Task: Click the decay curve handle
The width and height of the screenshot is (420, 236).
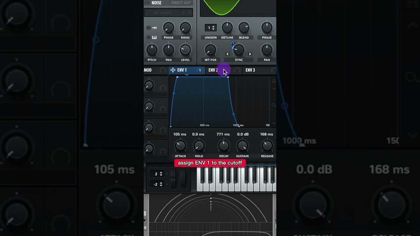Action: [x=234, y=114]
